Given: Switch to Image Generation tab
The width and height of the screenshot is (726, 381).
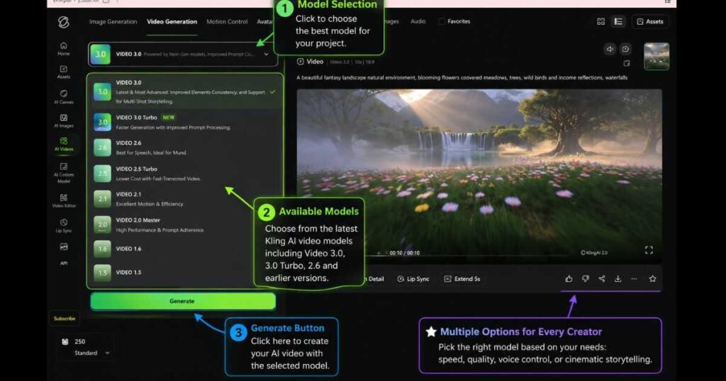Looking at the screenshot, I should (113, 21).
